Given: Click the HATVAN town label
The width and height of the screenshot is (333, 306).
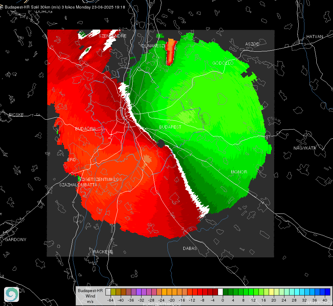Looking at the screenshot, I should (315, 36).
